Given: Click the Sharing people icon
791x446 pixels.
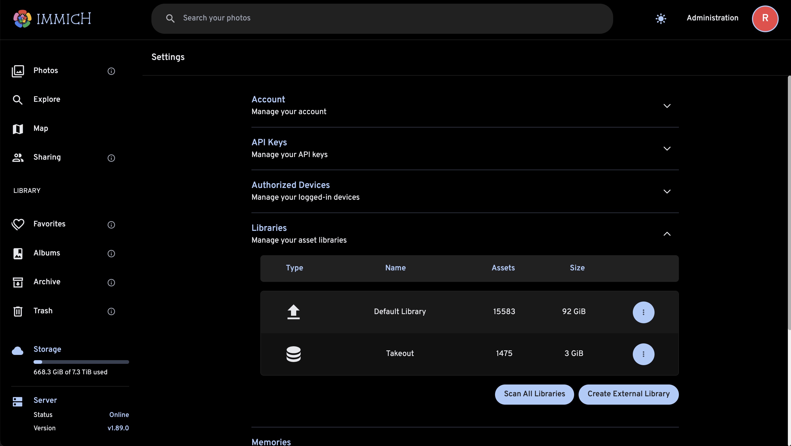Looking at the screenshot, I should (18, 158).
